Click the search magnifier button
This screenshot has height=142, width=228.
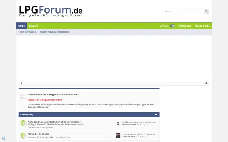point(206,11)
